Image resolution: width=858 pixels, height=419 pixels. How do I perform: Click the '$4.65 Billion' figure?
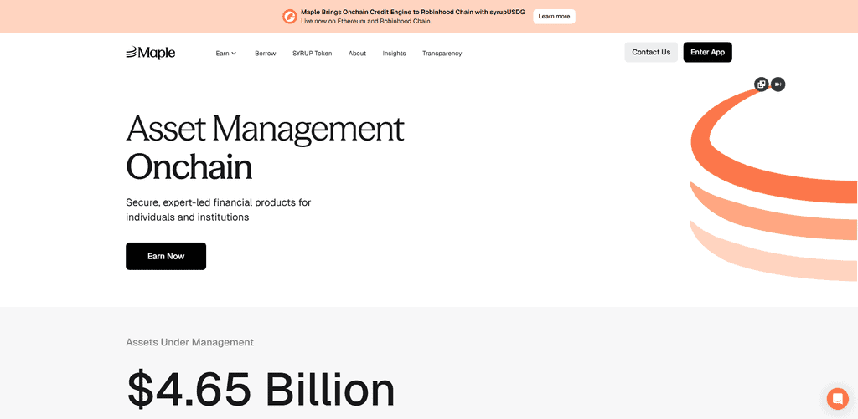click(x=261, y=390)
